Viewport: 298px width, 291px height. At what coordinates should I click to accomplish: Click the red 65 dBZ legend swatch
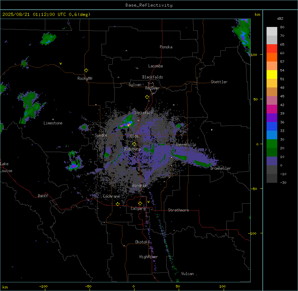click(272, 49)
